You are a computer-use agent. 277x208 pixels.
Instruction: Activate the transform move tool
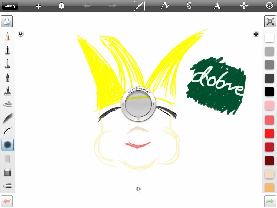(244, 6)
